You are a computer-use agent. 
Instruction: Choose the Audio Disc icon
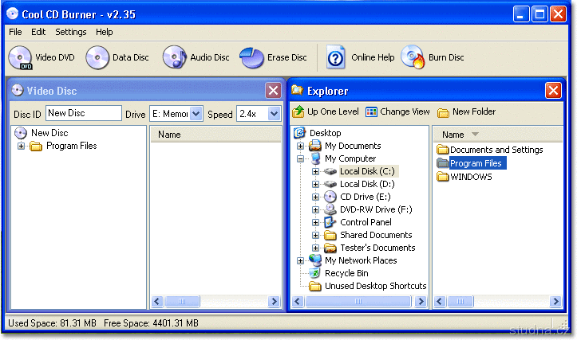(174, 57)
